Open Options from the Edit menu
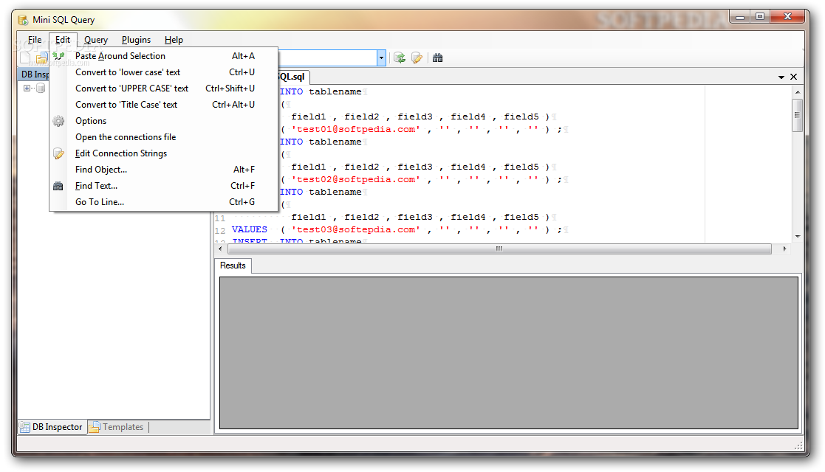This screenshot has height=472, width=825. coord(164,121)
